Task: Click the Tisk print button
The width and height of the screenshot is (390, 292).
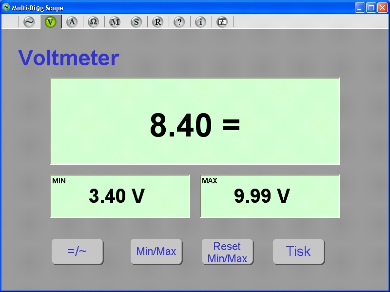Action: [x=299, y=252]
